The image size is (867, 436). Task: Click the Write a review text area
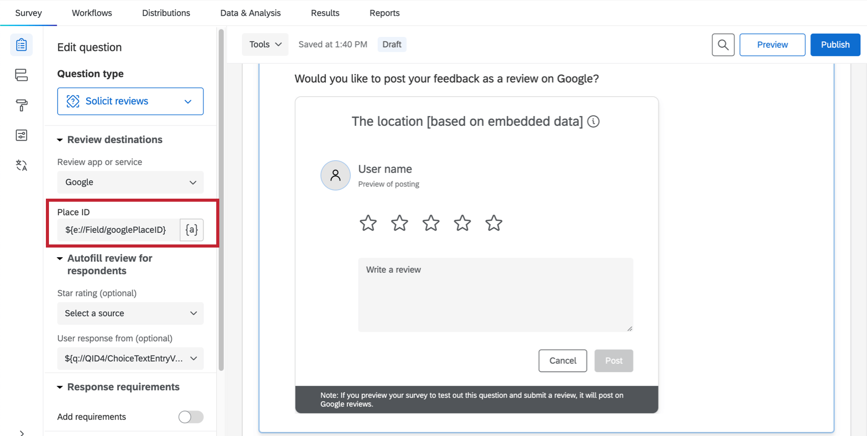[x=496, y=295]
